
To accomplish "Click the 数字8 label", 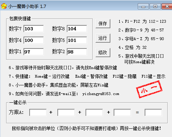I will pyautogui.click(x=58, y=29).
